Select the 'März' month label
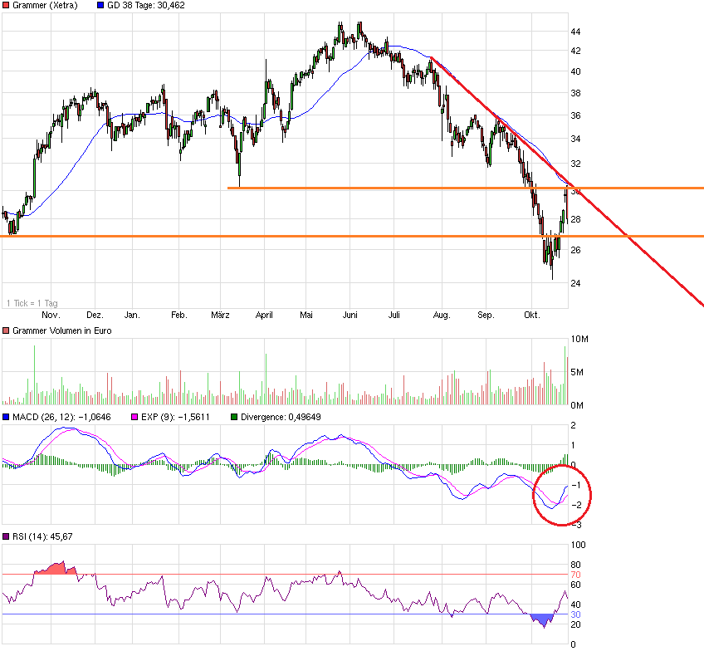This screenshot has height=651, width=704. tap(220, 316)
